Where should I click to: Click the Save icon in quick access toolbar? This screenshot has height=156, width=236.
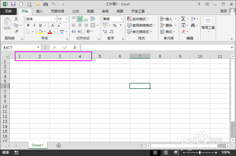click(x=13, y=4)
